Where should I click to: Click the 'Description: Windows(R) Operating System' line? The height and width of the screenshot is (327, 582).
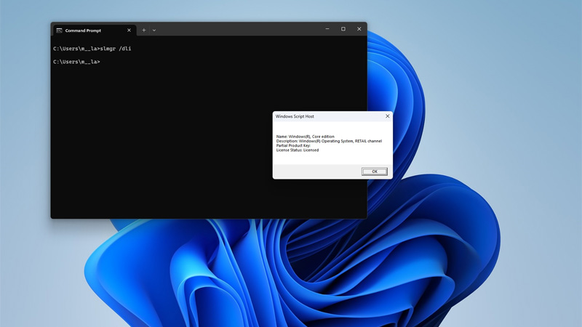329,141
